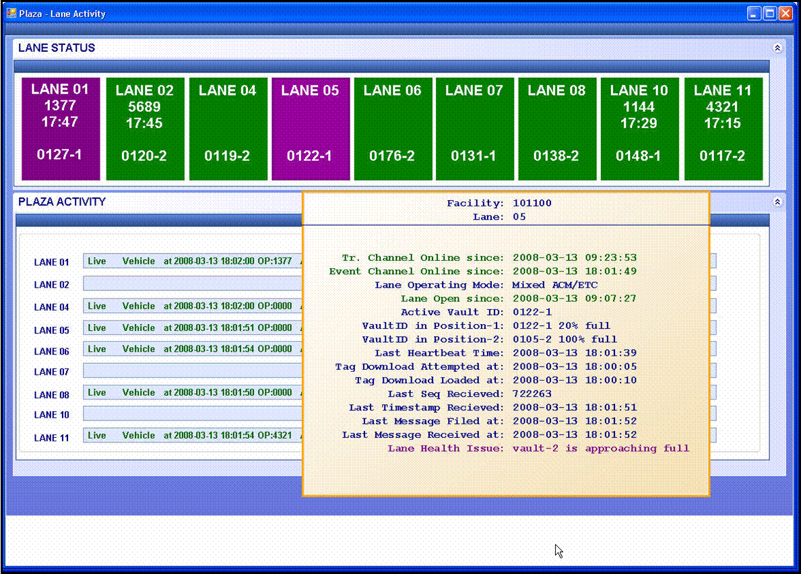Select the LANE 07 status tile

(x=474, y=128)
